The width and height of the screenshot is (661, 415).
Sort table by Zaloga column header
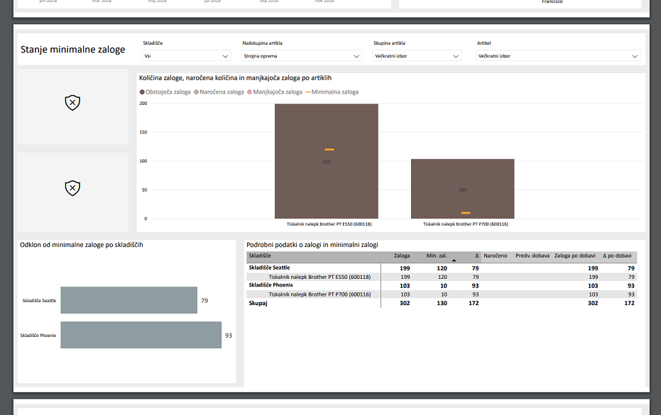[x=402, y=256]
